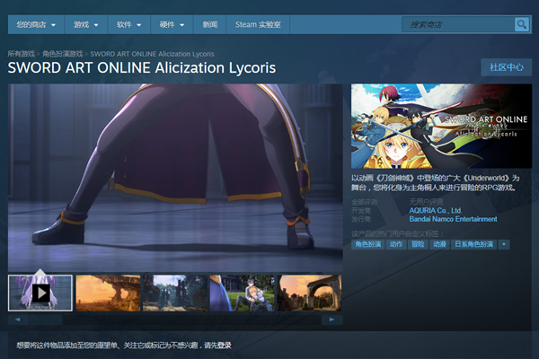Select the 角色扮演 tag
Viewport: 539px width, 359px height.
(367, 244)
